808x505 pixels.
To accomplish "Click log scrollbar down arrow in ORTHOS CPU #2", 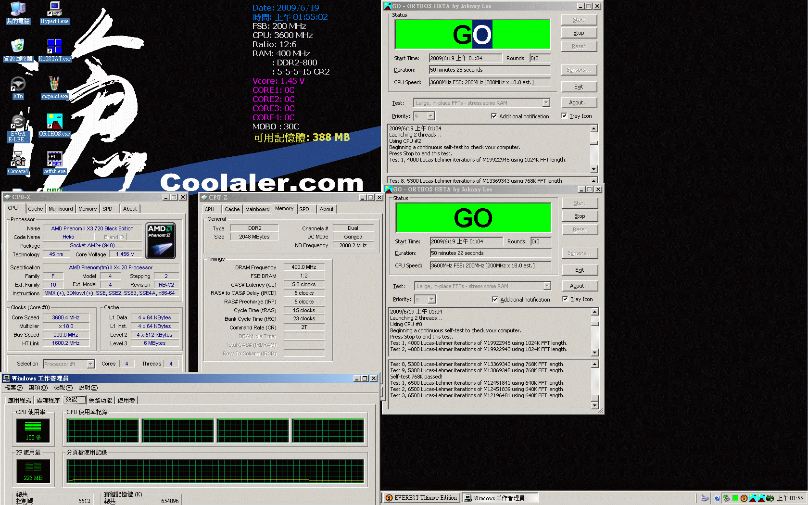I will (594, 169).
